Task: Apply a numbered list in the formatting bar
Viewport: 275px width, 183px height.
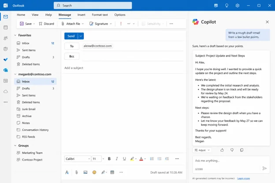Action: coord(152,159)
